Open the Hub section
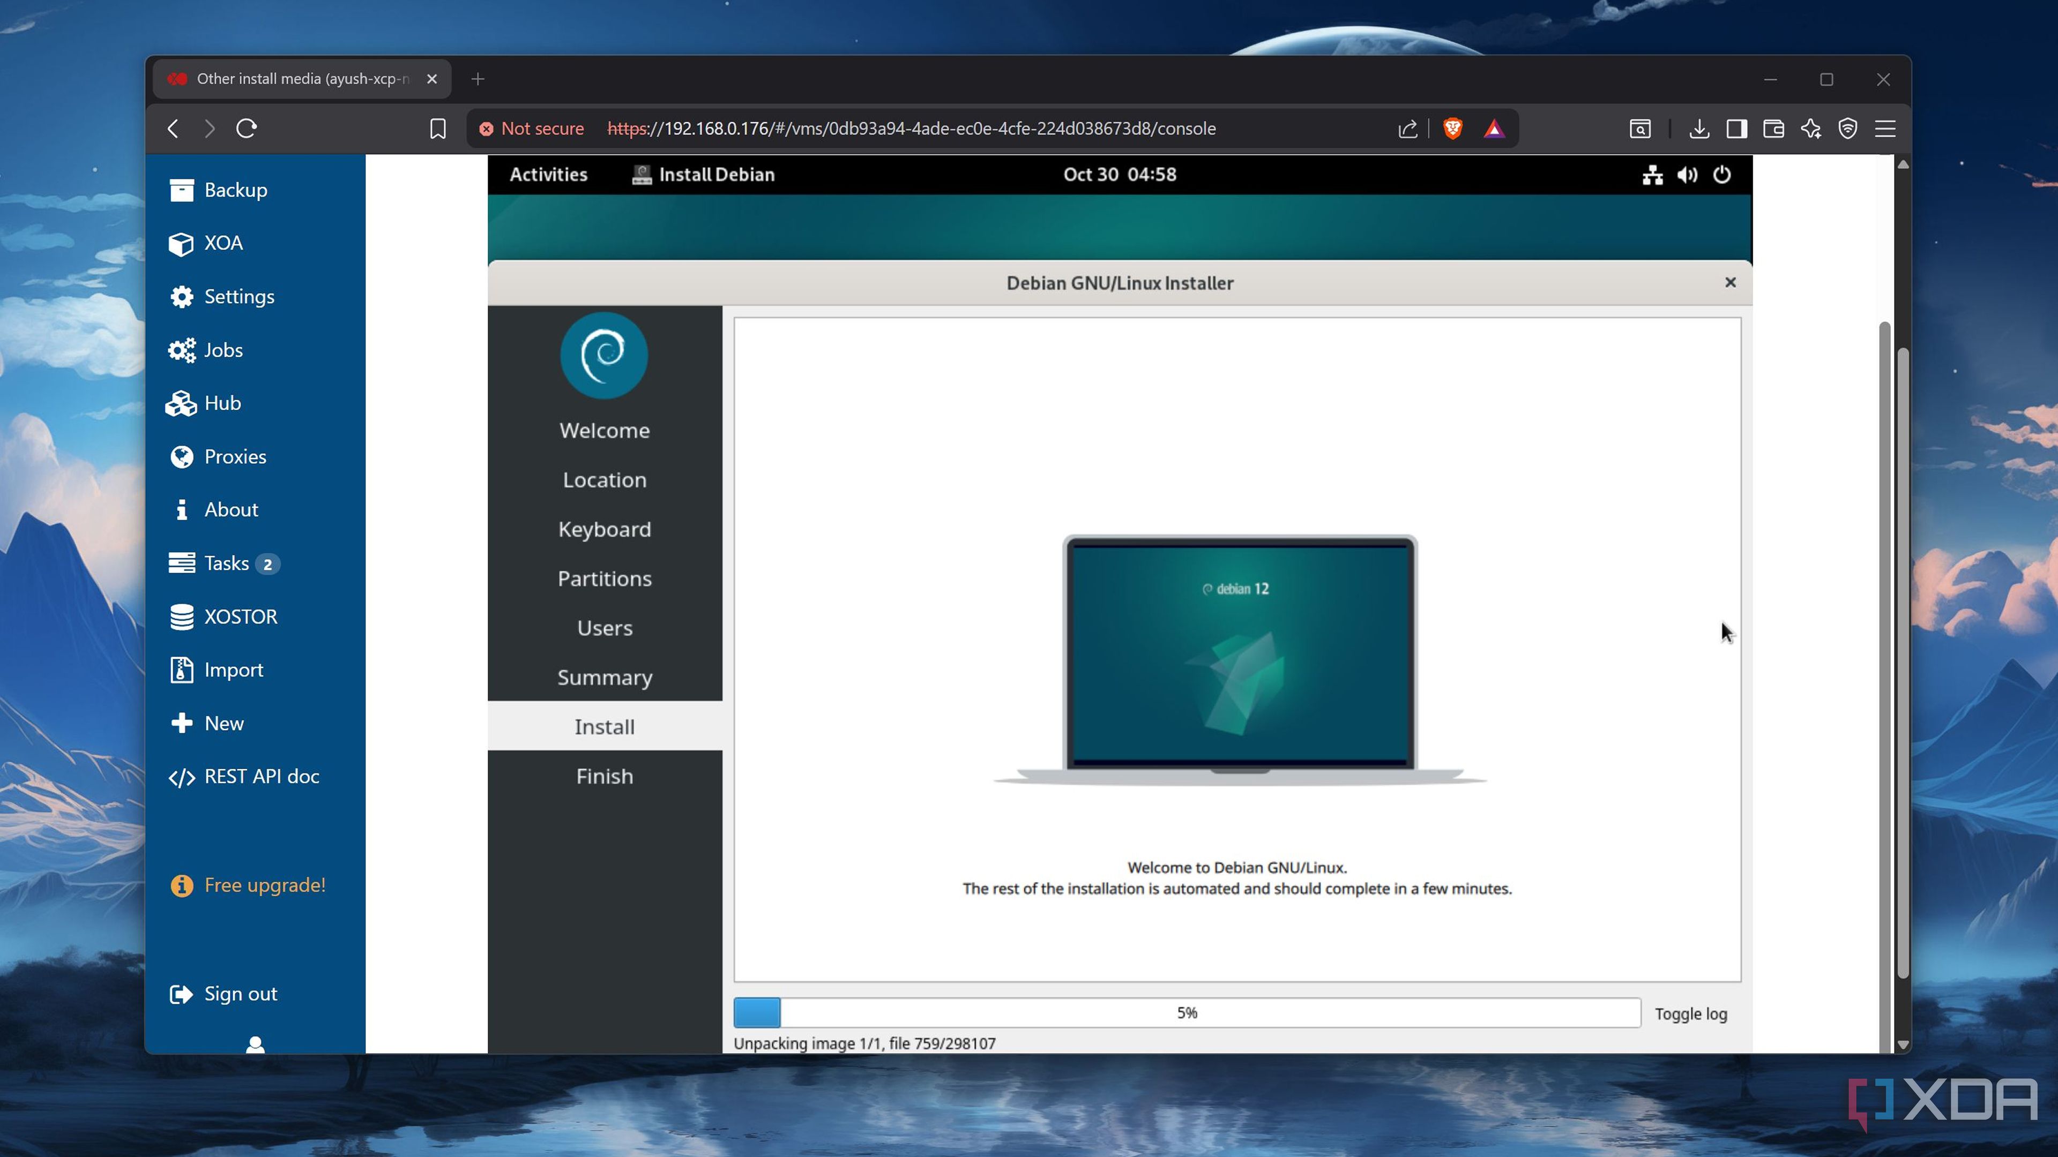Viewport: 2058px width, 1157px height. pos(205,403)
